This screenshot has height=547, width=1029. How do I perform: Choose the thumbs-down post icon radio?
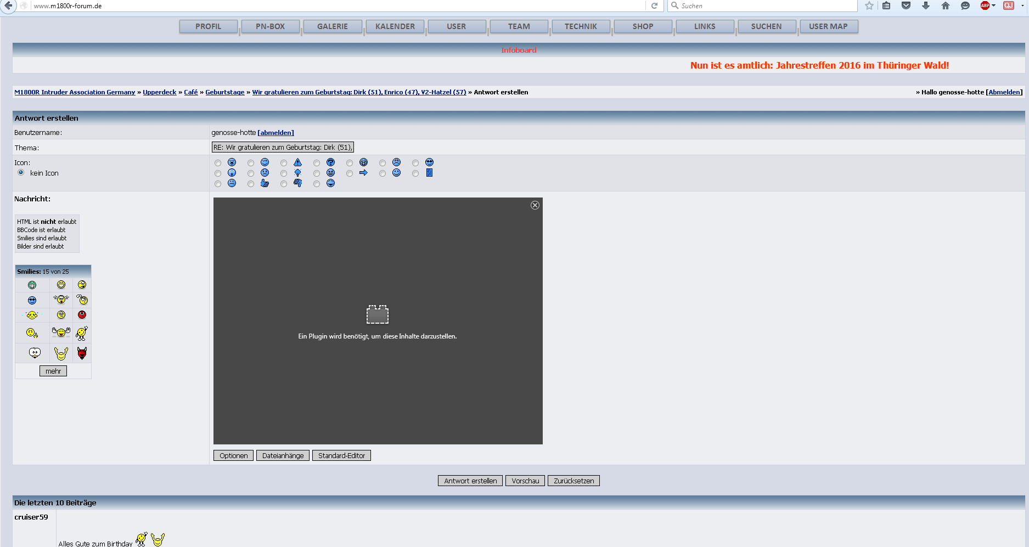pos(284,184)
